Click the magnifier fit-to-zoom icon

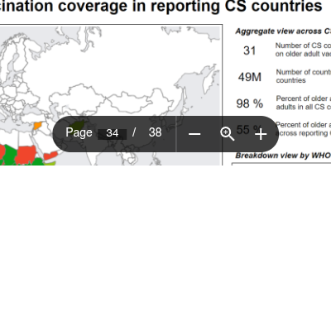(228, 134)
